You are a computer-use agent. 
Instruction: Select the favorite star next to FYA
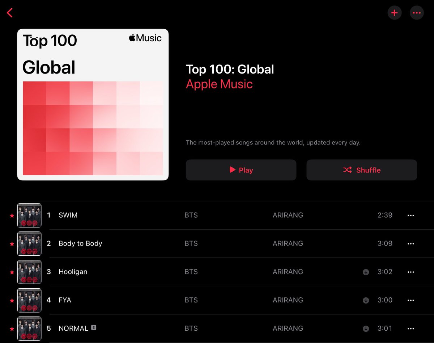[12, 300]
